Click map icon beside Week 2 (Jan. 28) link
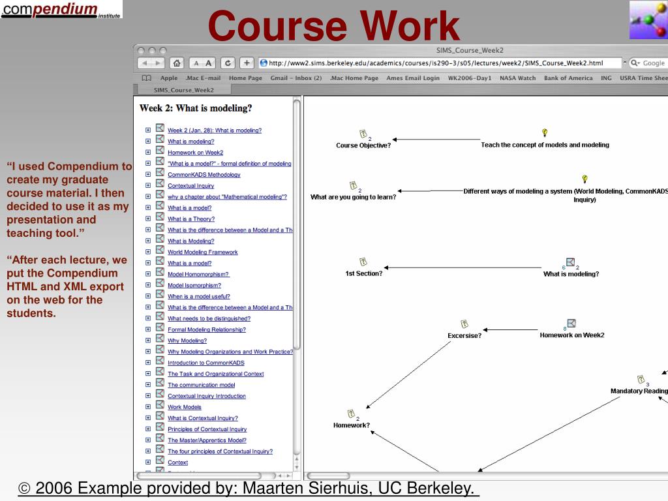This screenshot has height=501, width=668. [x=160, y=128]
